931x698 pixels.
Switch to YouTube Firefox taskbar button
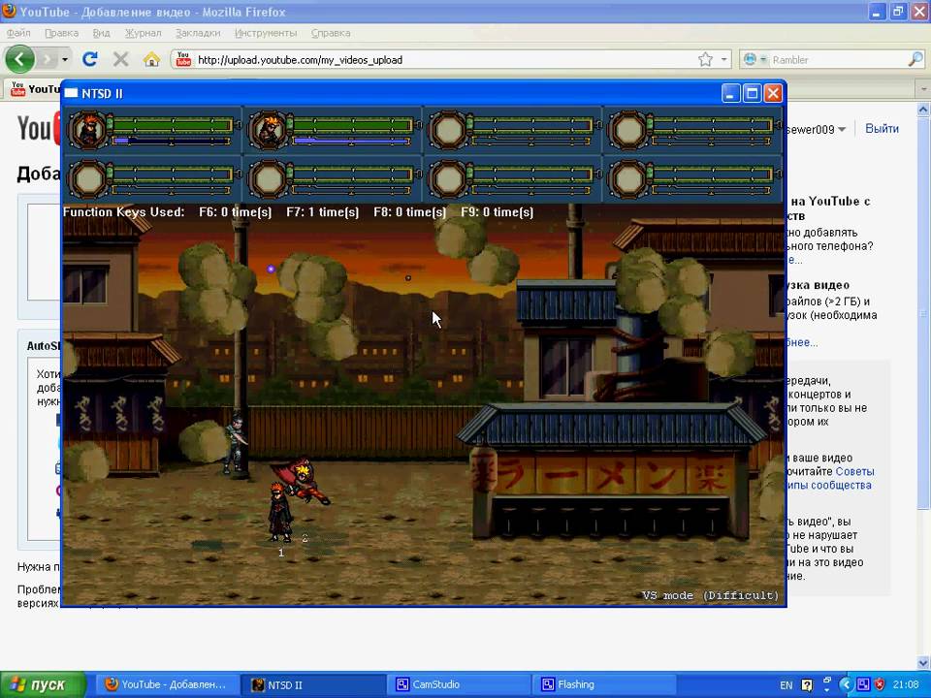168,684
